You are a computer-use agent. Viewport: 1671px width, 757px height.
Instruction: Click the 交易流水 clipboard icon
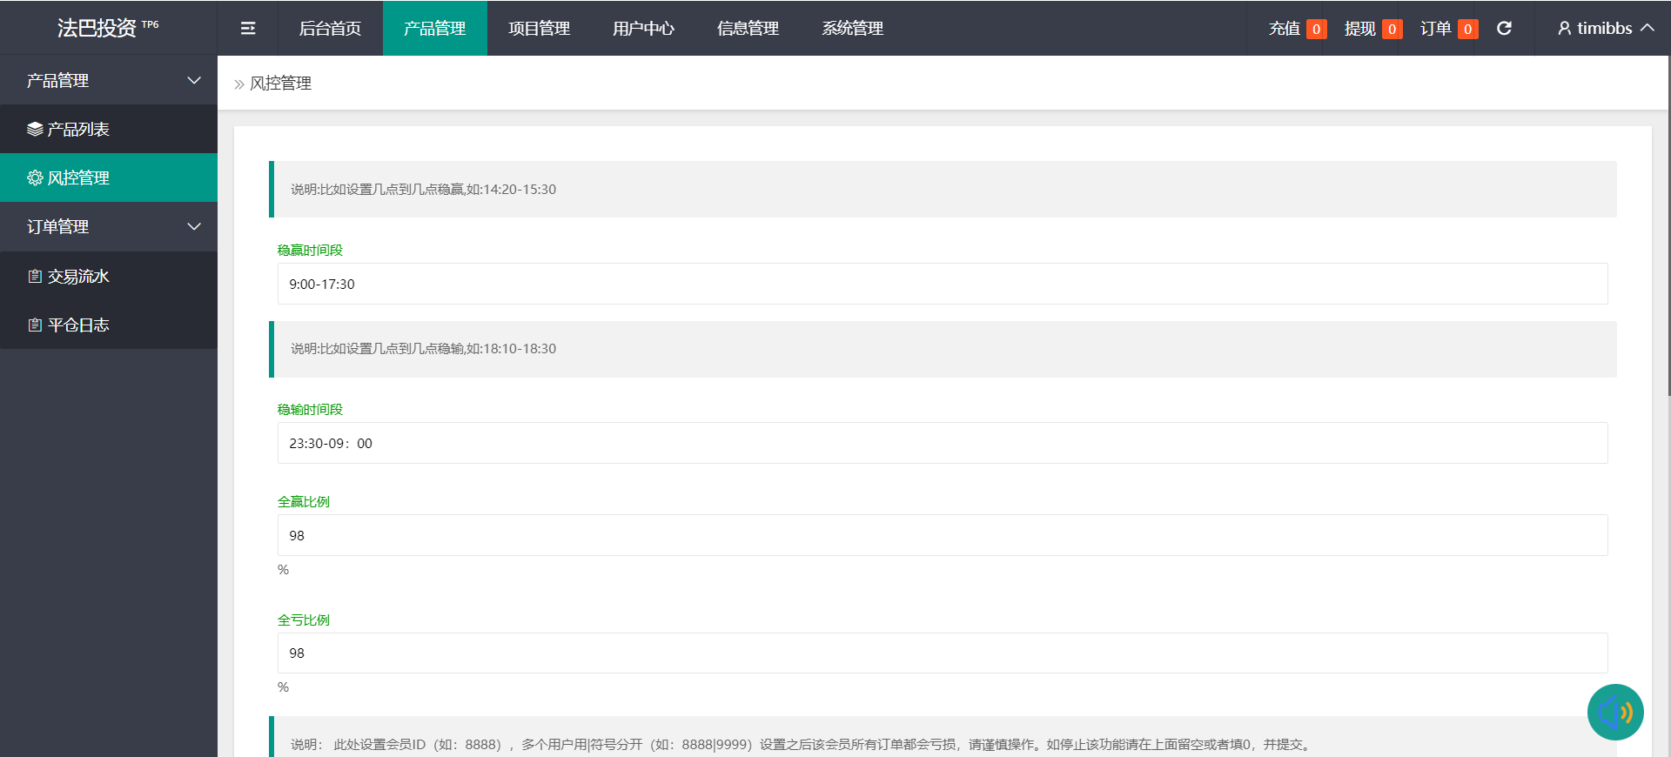pyautogui.click(x=35, y=277)
